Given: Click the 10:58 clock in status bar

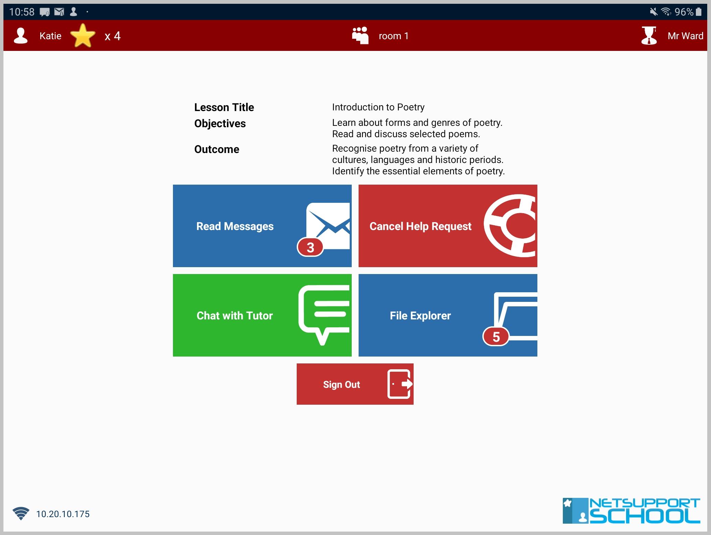Looking at the screenshot, I should 22,12.
